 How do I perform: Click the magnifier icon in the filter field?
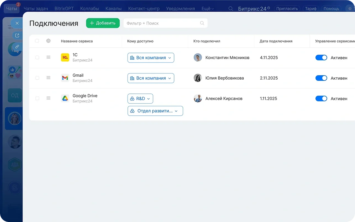202,23
